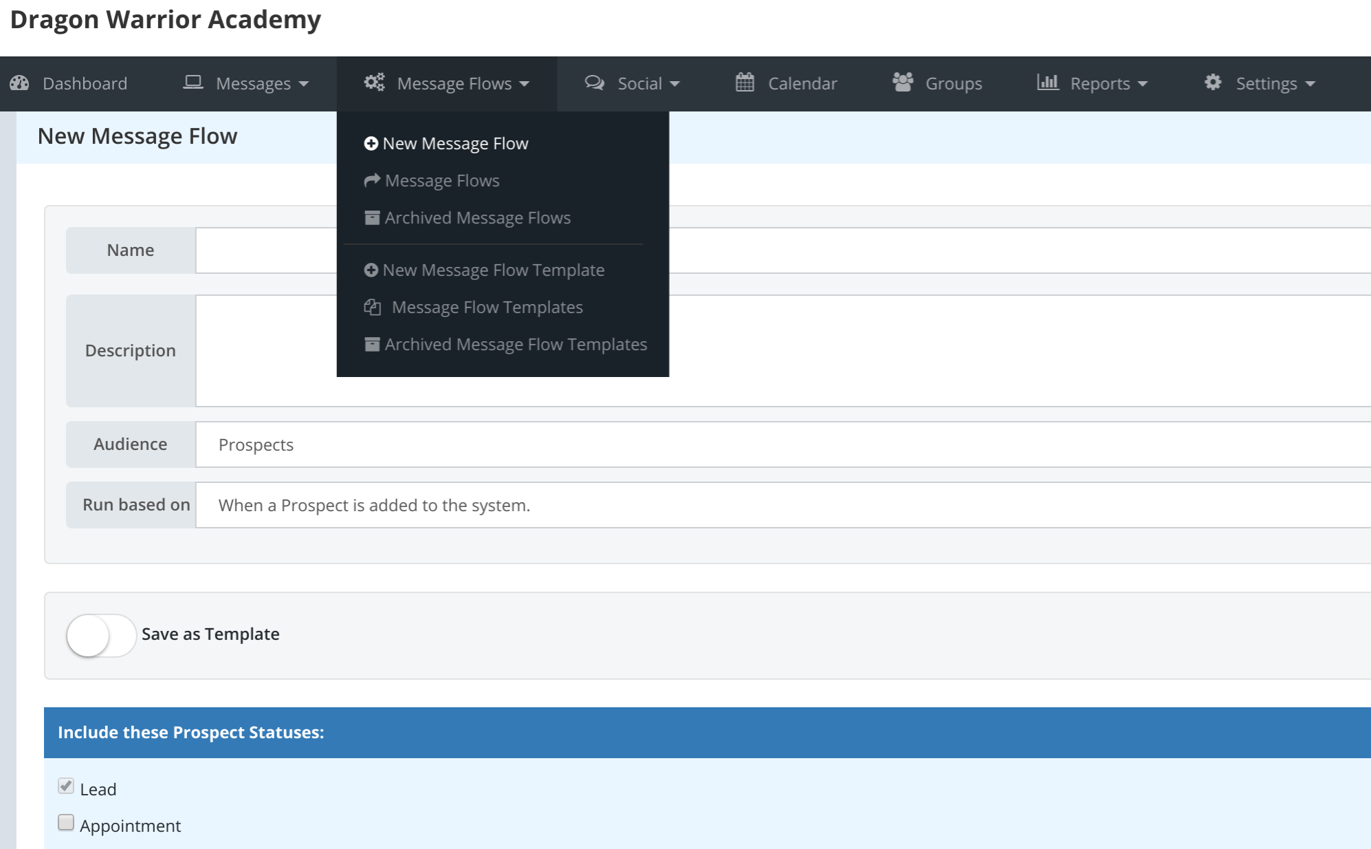
Task: Open the Audience Prospects dropdown
Action: pyautogui.click(x=782, y=445)
